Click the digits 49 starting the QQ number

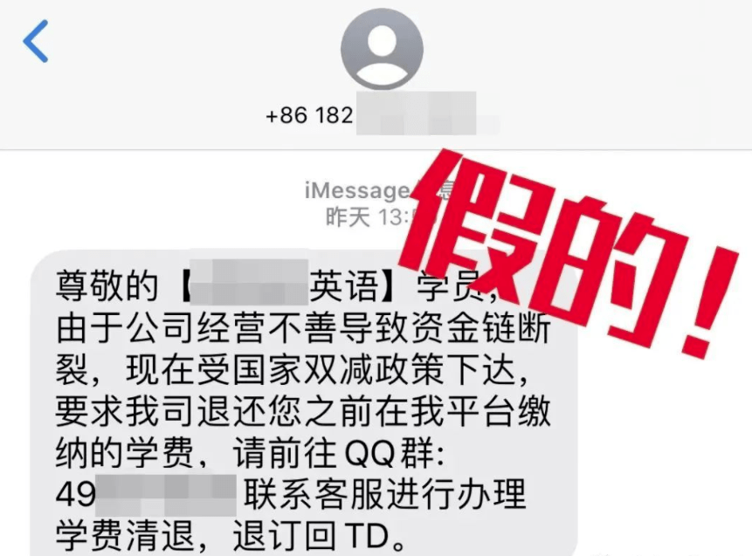tap(75, 494)
